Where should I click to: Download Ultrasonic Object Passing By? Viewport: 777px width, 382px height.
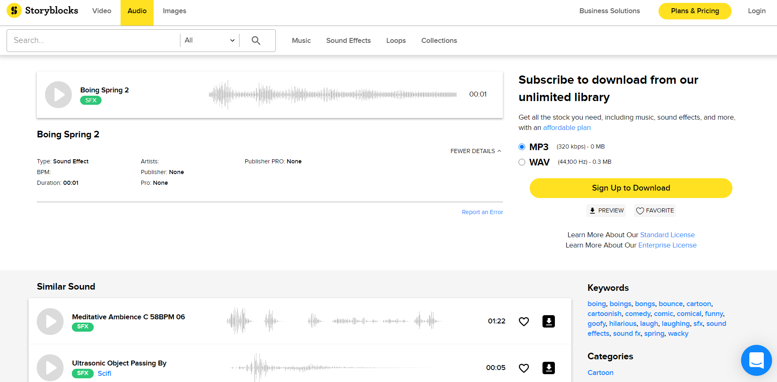[549, 368]
